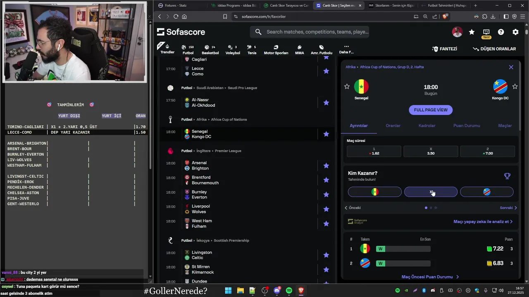This screenshot has height=297, width=529.
Task: Open favorites star icon in Sofascore header
Action: pos(472,32)
